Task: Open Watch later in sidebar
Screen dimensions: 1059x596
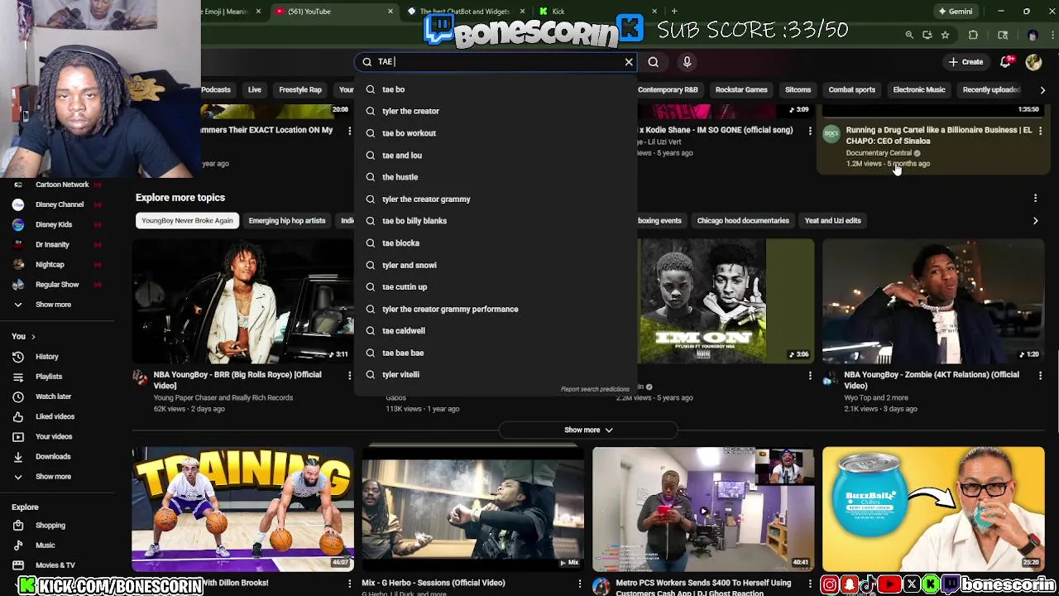Action: click(x=53, y=397)
